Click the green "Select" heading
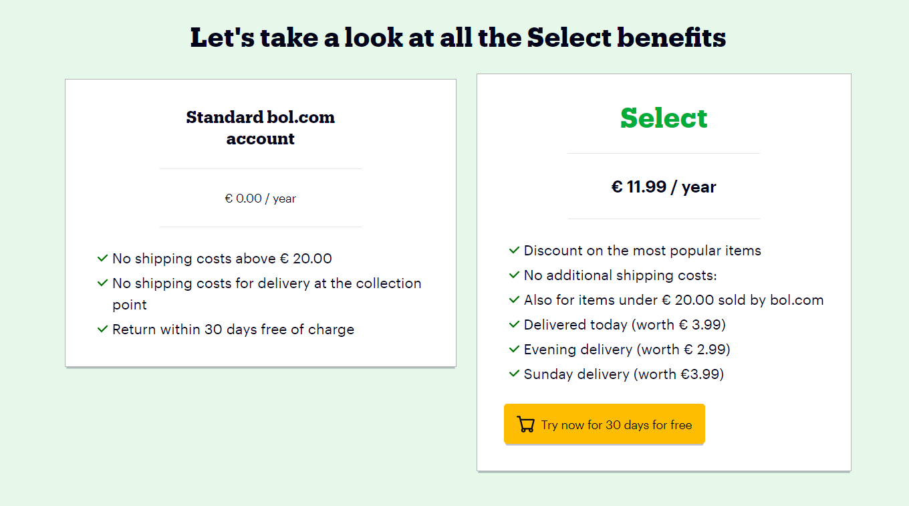Screen dimensions: 909x506 [x=664, y=118]
